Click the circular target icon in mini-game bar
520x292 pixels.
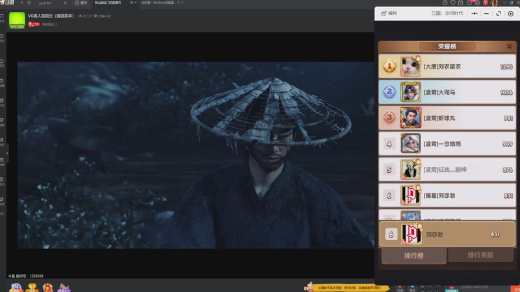[511, 14]
